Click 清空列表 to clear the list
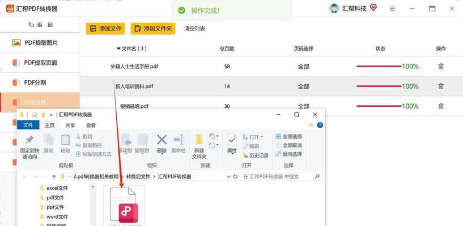 click(194, 29)
